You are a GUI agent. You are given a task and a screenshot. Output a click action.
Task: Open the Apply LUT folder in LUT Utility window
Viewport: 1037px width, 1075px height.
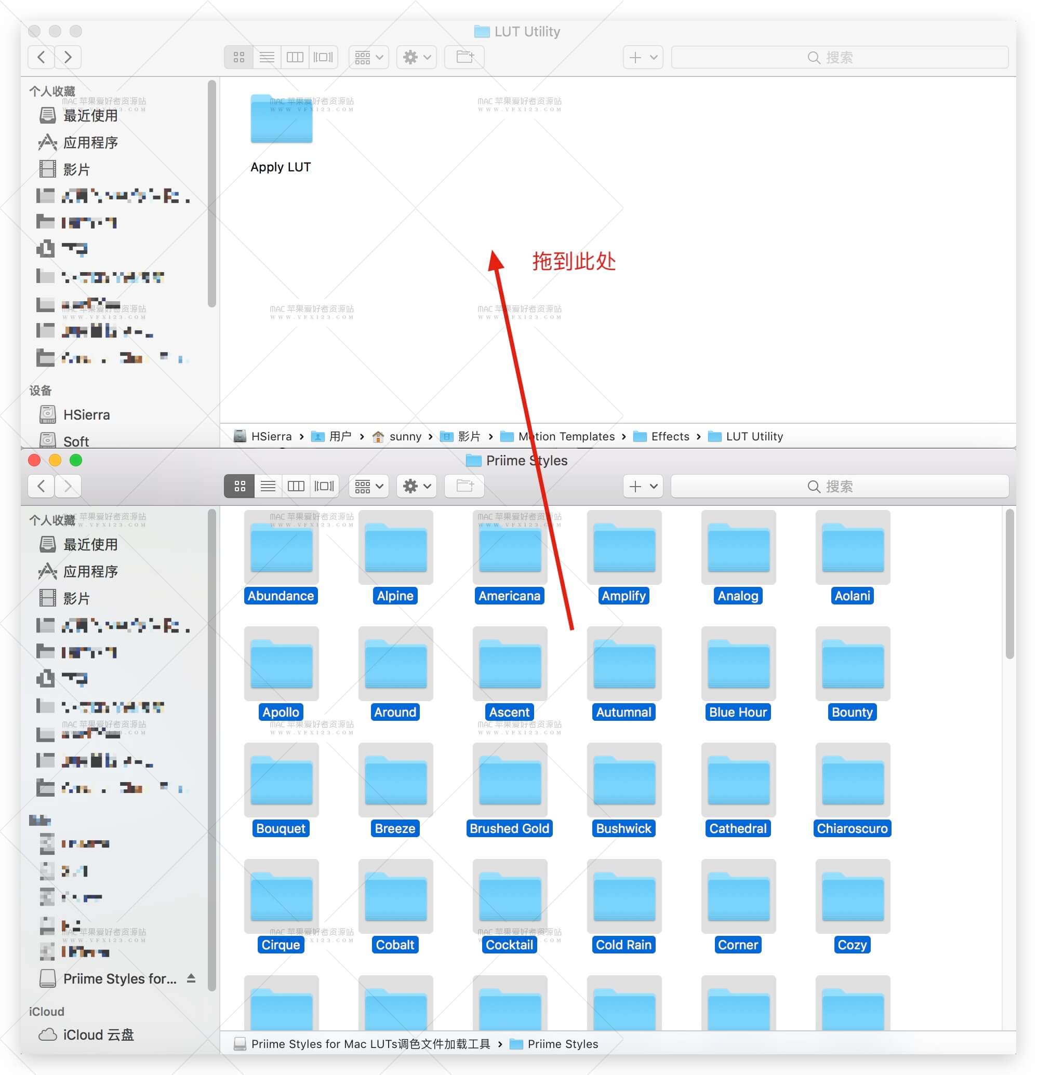282,119
